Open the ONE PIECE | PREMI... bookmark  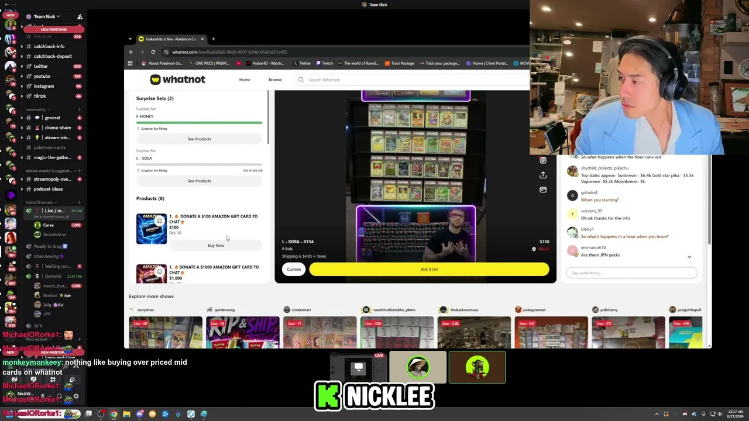[x=209, y=63]
